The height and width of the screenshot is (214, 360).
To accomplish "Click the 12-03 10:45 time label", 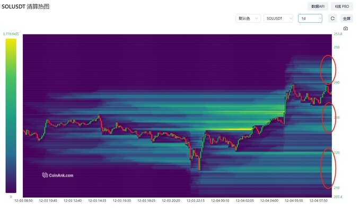I will pyautogui.click(x=48, y=200).
